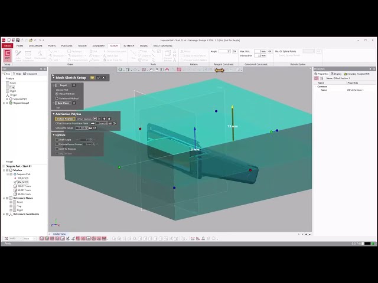The image size is (378, 283).
Task: Click the eye icon beside Target
Action: coord(74,85)
